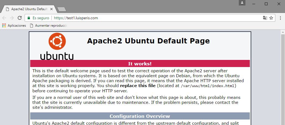
Task: Click the Chrome profile person icon
Action: point(242,3)
